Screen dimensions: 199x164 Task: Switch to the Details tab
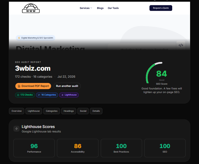96,111
